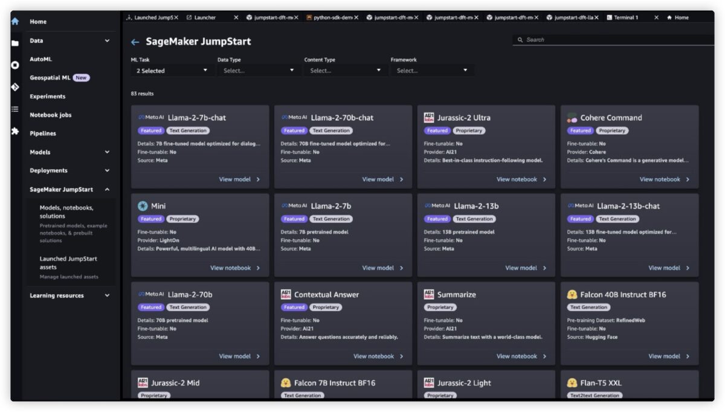Click View model on Llama-2-70b-chat card
The height and width of the screenshot is (412, 725).
click(382, 179)
